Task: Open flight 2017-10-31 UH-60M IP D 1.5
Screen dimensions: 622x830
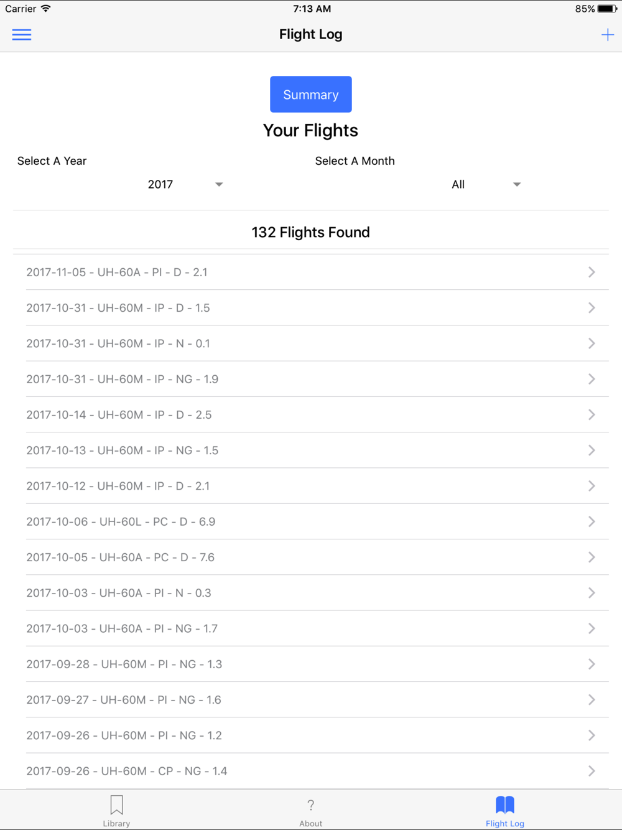Action: click(x=311, y=308)
